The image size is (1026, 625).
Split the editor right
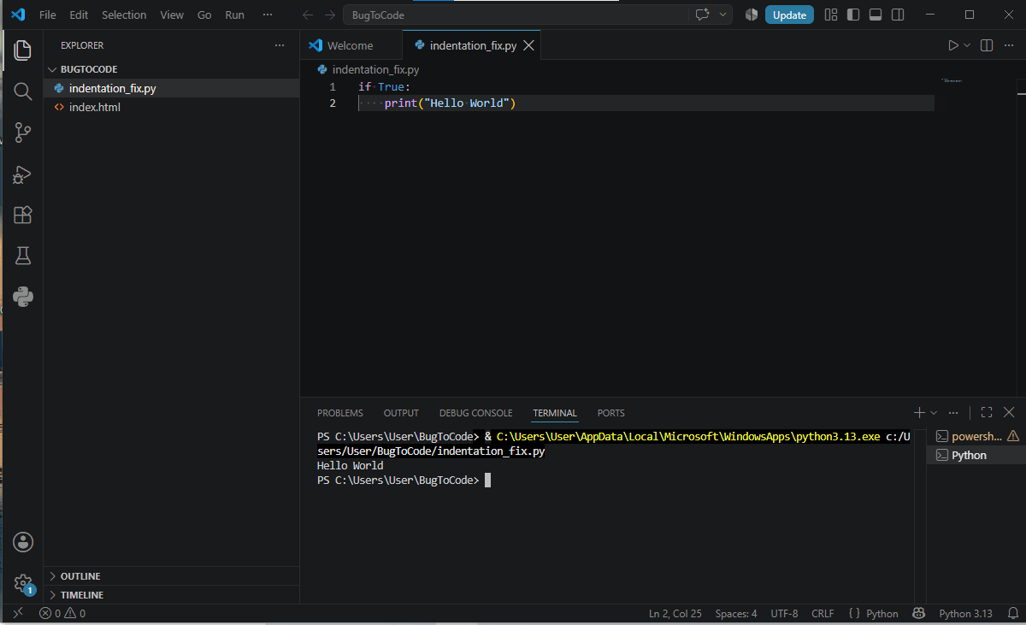[x=986, y=45]
